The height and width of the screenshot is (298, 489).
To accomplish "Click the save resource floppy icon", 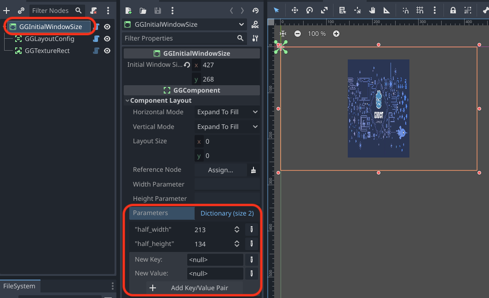I will click(157, 11).
